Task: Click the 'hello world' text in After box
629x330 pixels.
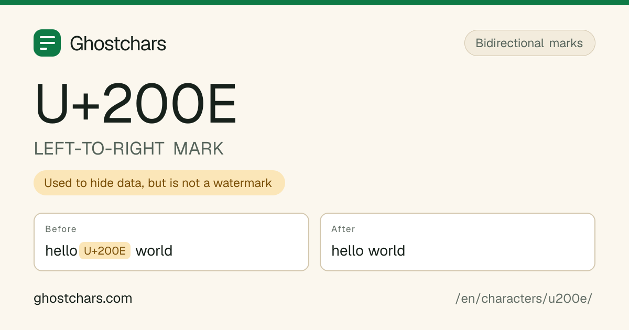Action: coord(368,251)
